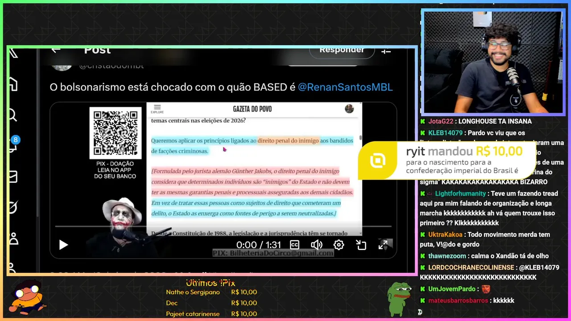Click the GAZETA DO POVO header title
571x321 pixels.
(x=252, y=109)
